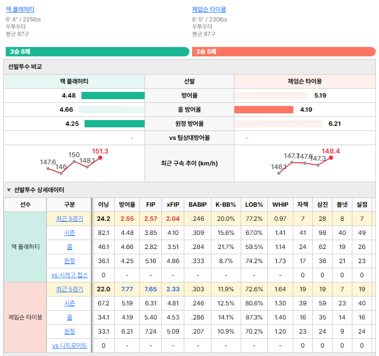
Task: Click the WHIP column header
Action: click(x=280, y=205)
